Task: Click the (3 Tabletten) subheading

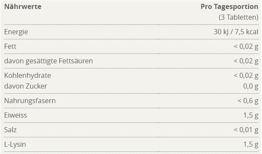Action: pos(238,17)
